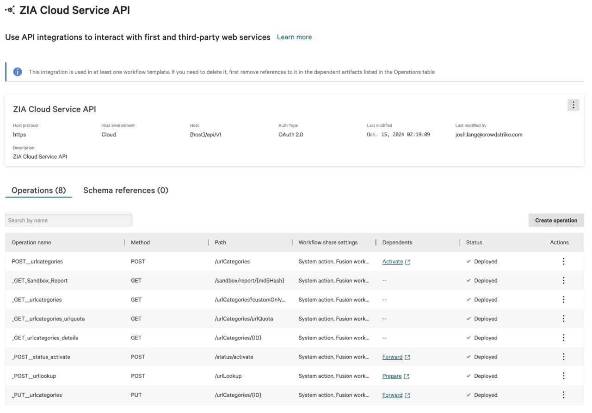Click Deployed checkmark in _POST__urllookup row

pyautogui.click(x=469, y=376)
